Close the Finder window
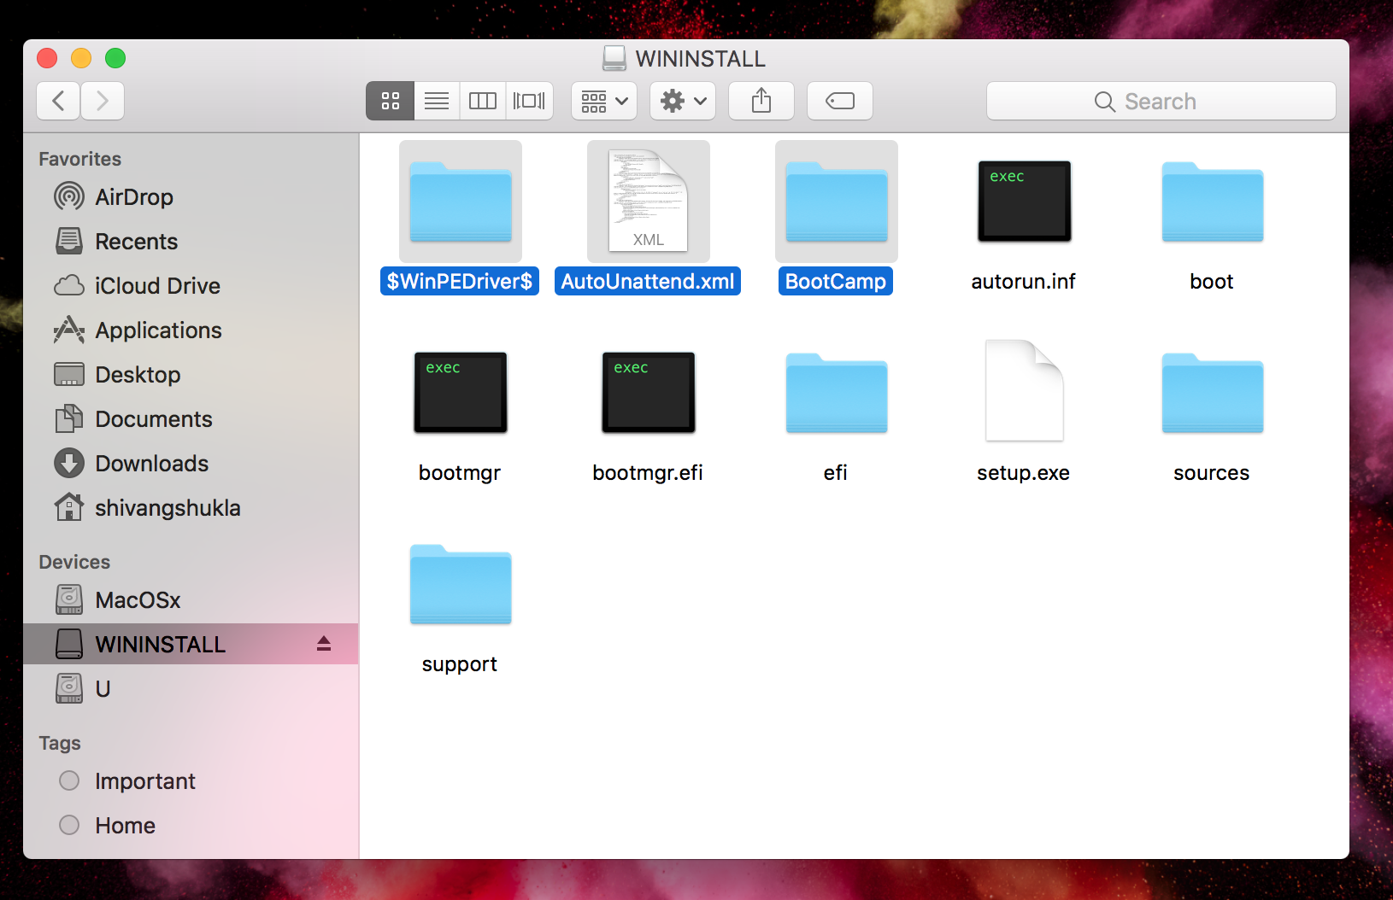 point(47,58)
